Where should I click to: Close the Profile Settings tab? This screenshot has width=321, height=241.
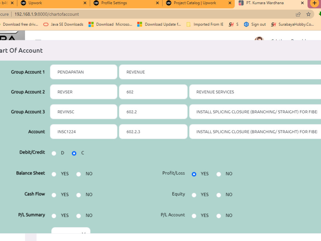(157, 3)
